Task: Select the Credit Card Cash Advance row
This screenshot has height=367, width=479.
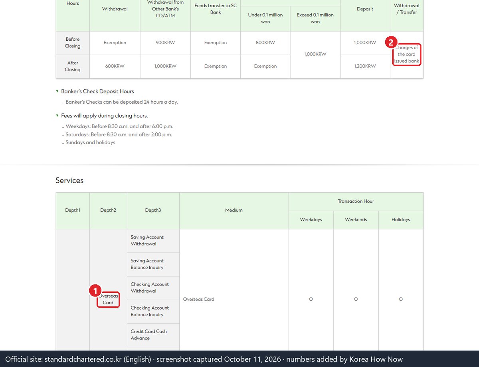Action: (153, 335)
